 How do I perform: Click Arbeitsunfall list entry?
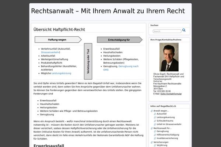(x=48, y=56)
